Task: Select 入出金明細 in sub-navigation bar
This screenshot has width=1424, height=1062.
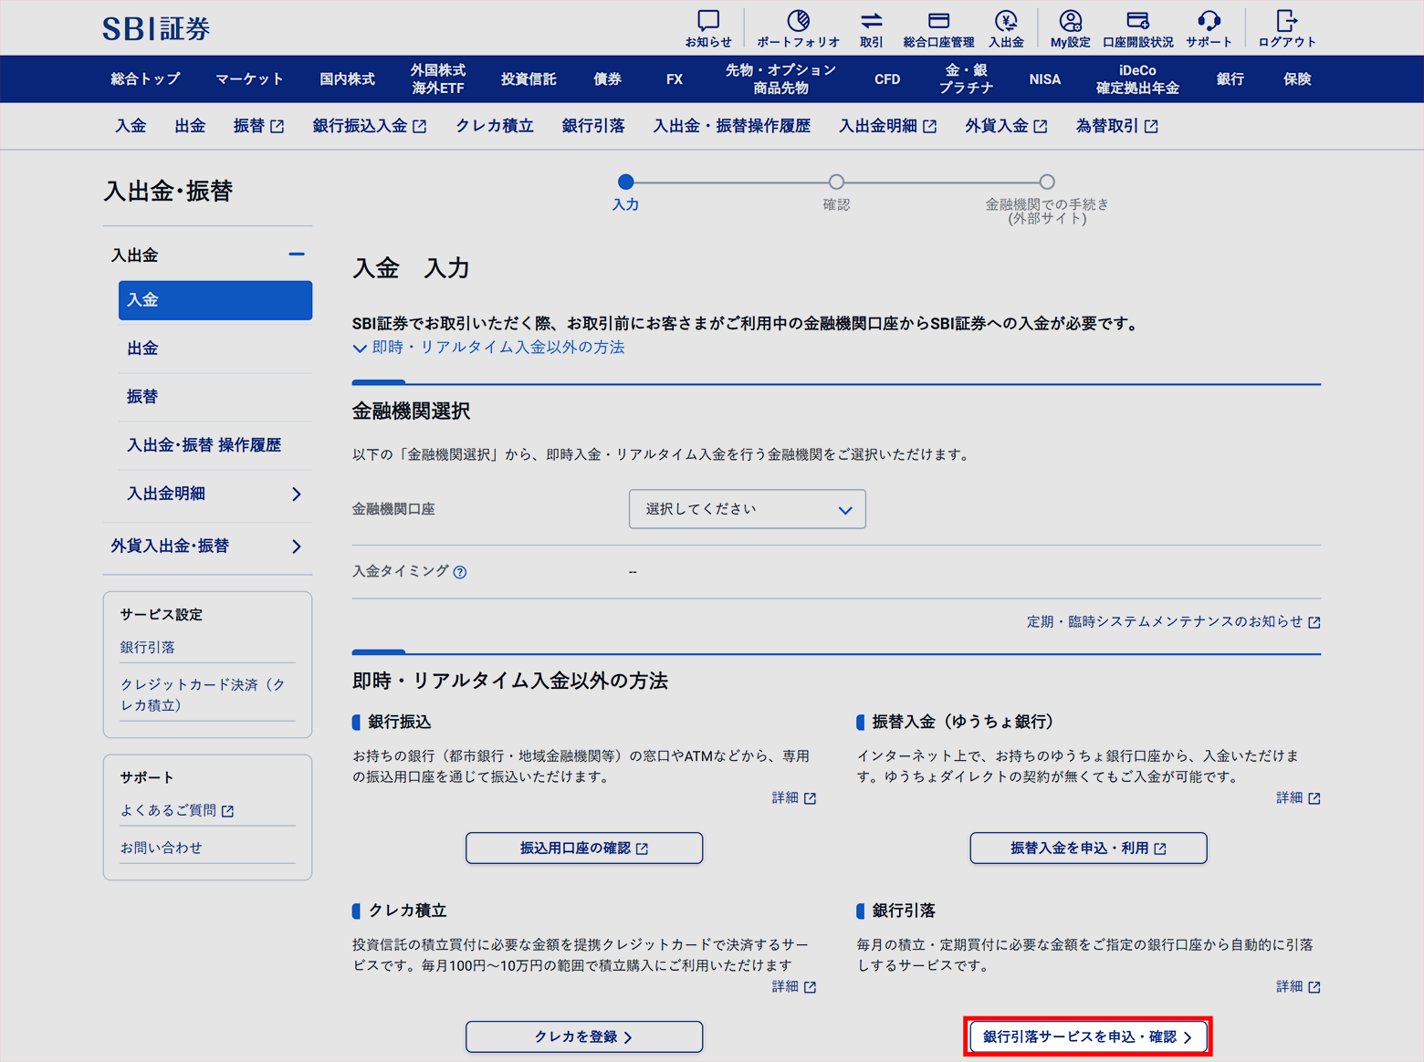Action: click(888, 126)
